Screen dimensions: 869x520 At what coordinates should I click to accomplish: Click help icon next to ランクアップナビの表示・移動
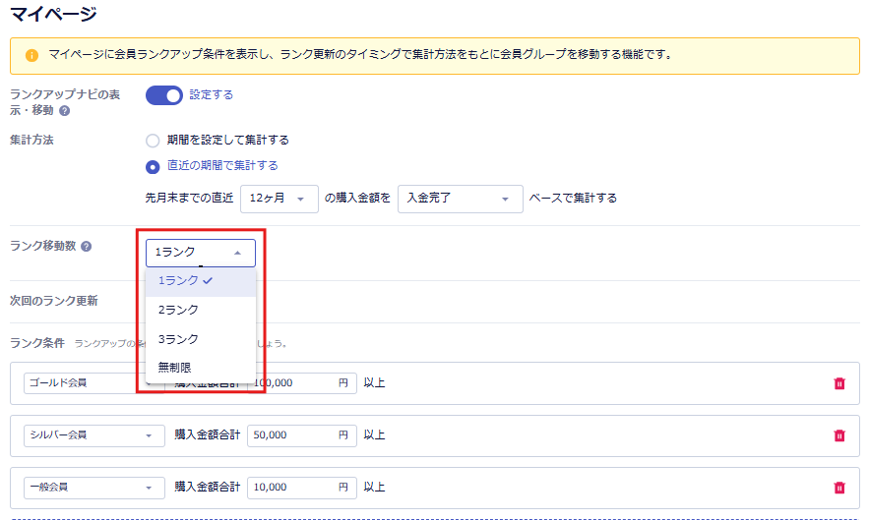tap(64, 111)
